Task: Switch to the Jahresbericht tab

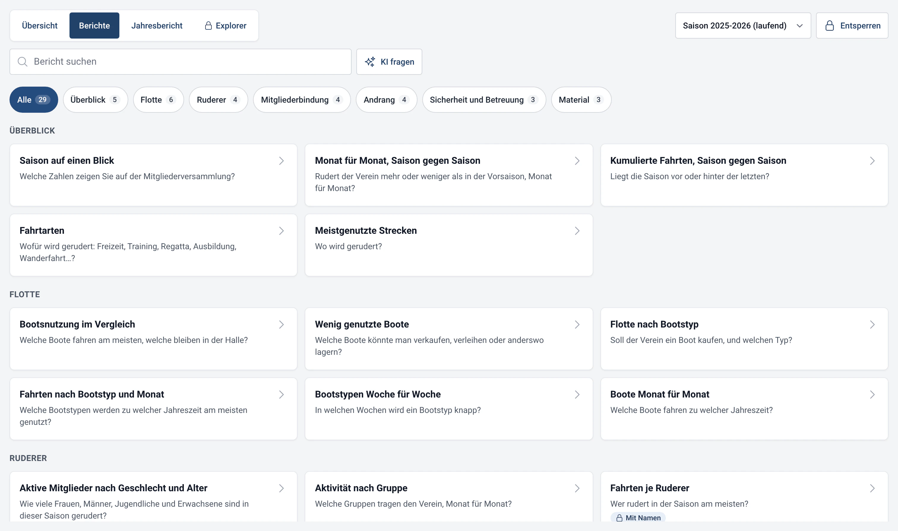Action: tap(156, 26)
